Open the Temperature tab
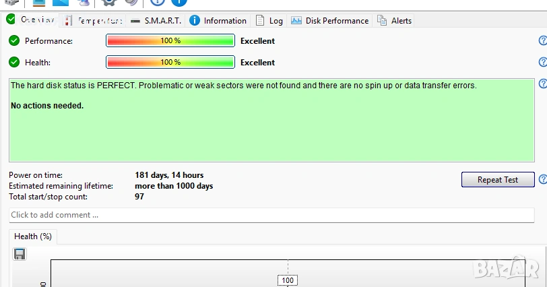The width and height of the screenshot is (547, 287). pos(93,21)
